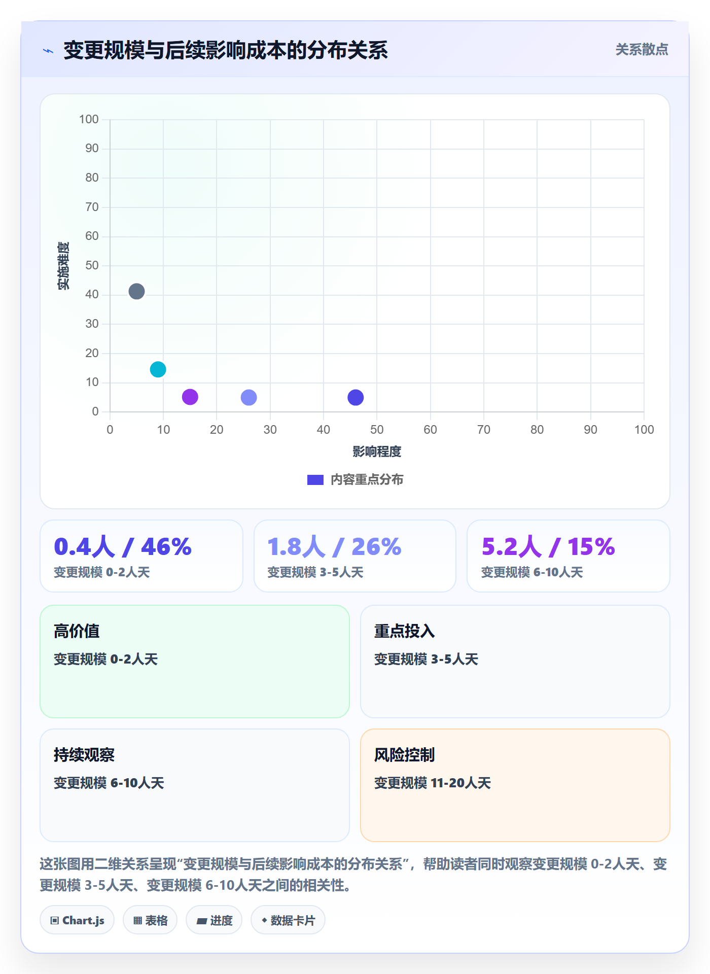The image size is (710, 974).
Task: Click the 内容重点分布 legend label
Action: coord(367,480)
